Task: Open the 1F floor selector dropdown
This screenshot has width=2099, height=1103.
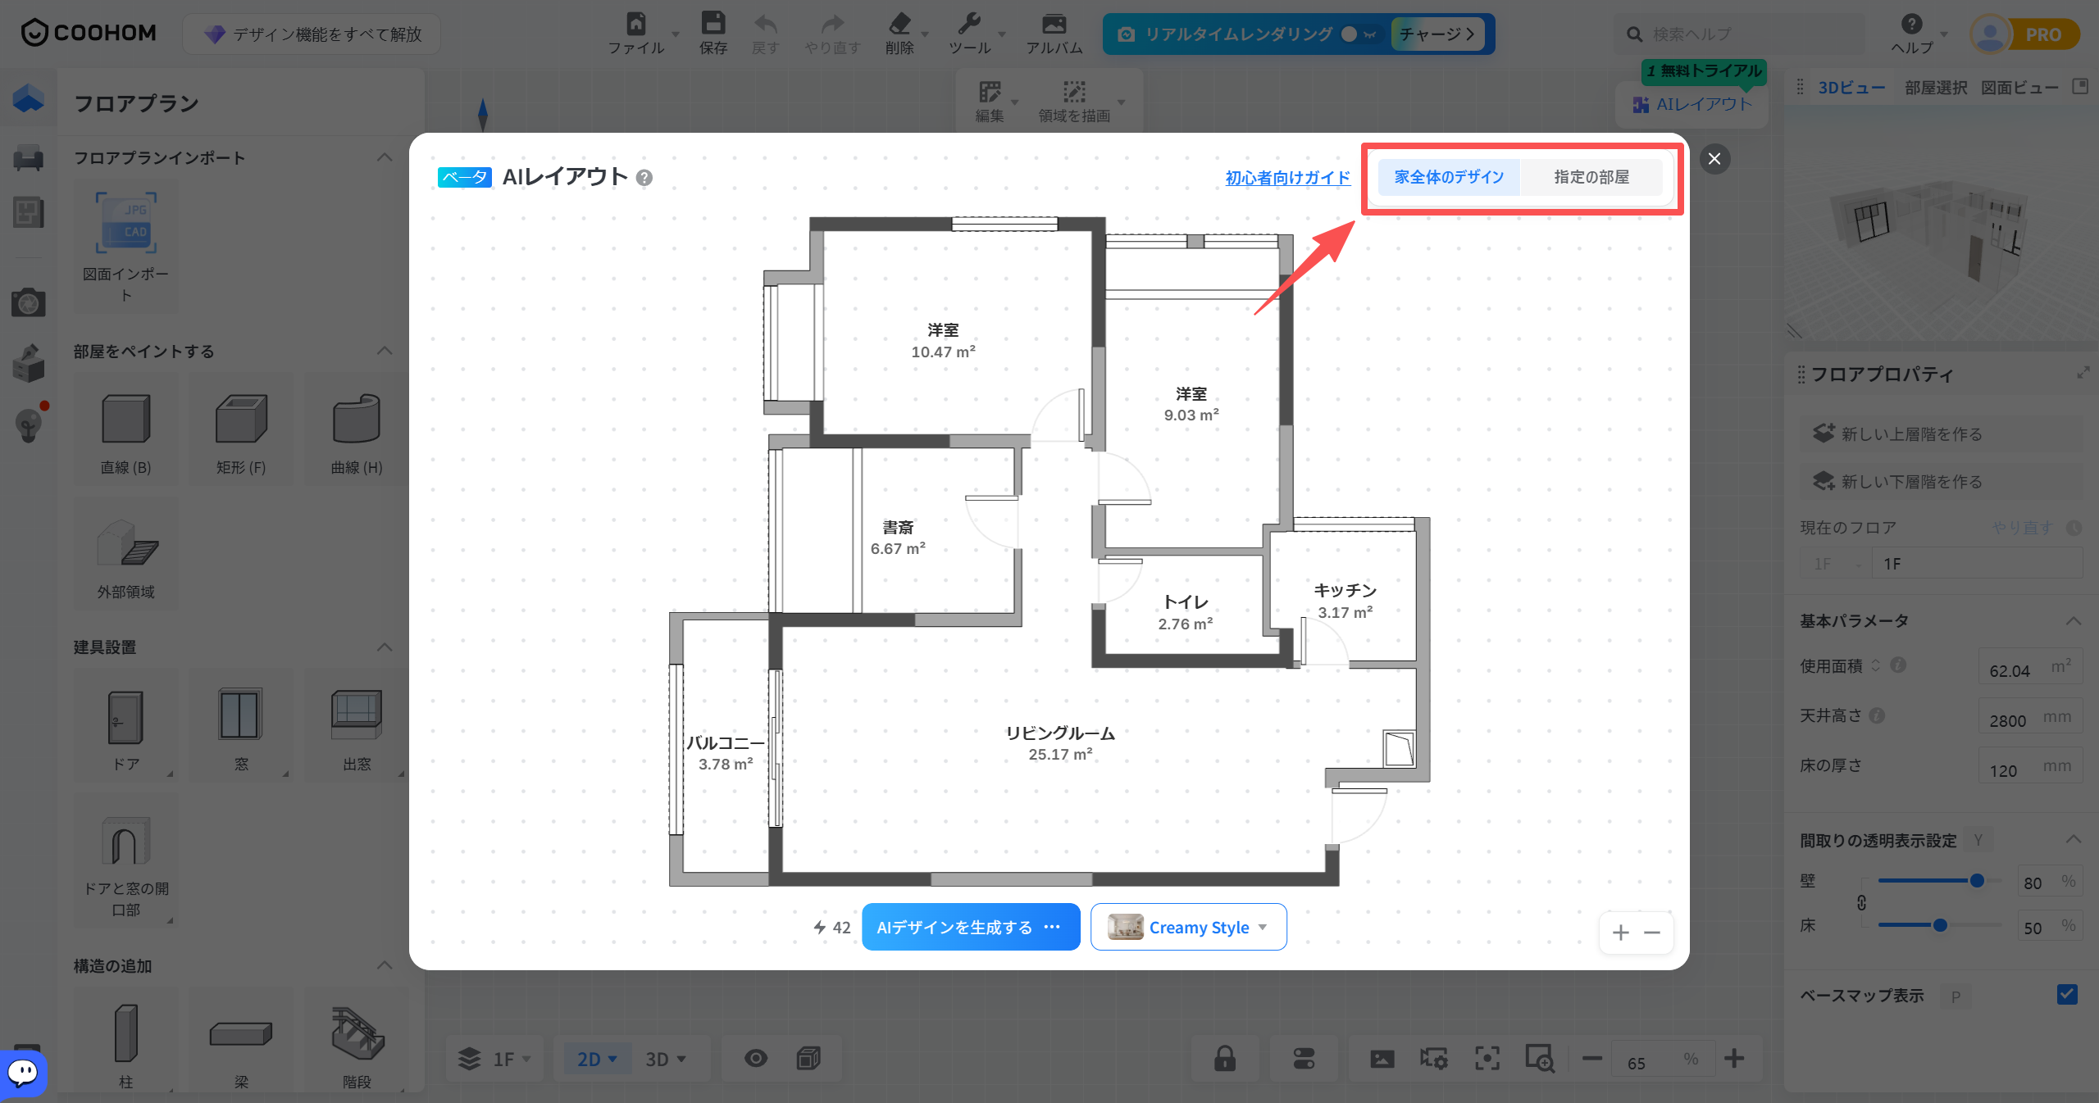Action: click(495, 1059)
